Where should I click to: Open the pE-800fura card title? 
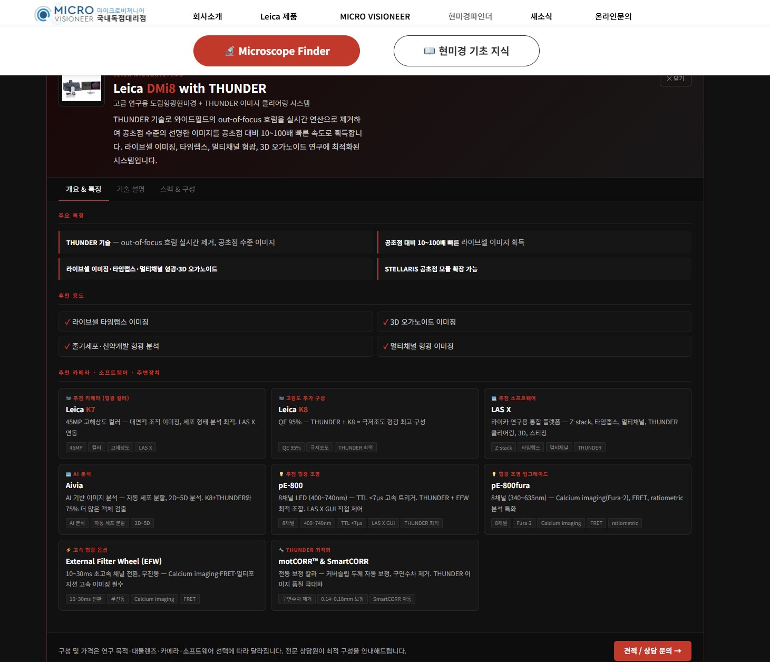click(x=511, y=485)
